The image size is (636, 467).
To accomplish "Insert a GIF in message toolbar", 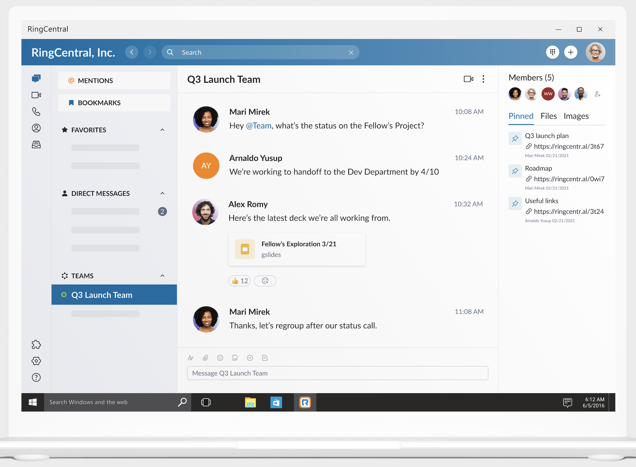I will [235, 358].
